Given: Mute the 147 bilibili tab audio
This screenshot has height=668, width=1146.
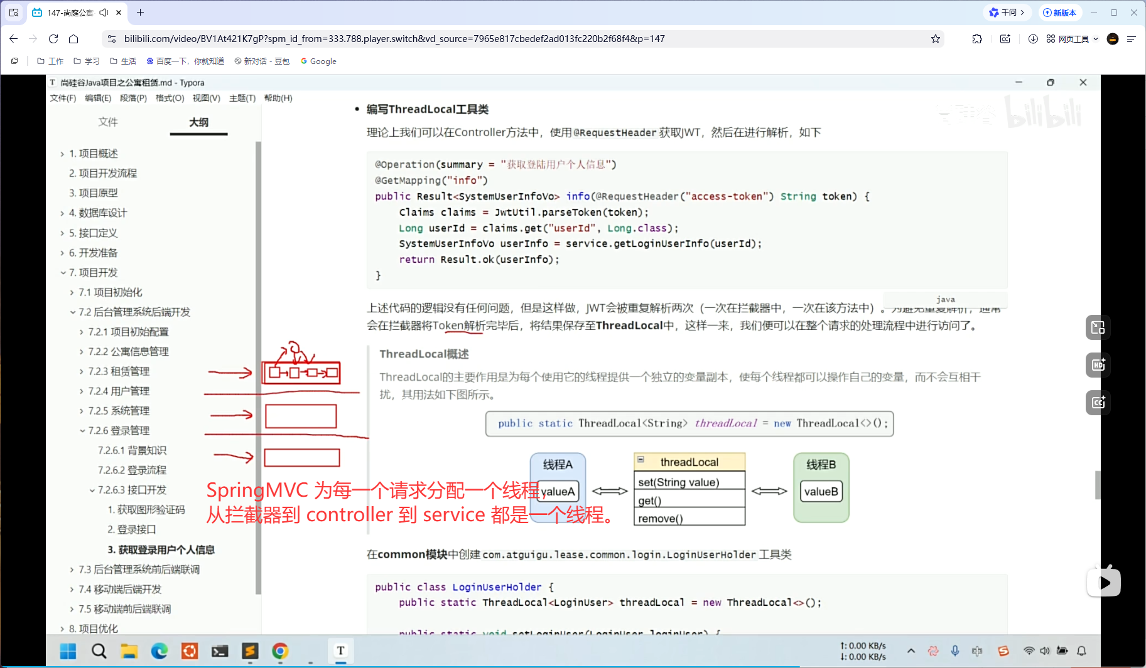Looking at the screenshot, I should pyautogui.click(x=104, y=13).
